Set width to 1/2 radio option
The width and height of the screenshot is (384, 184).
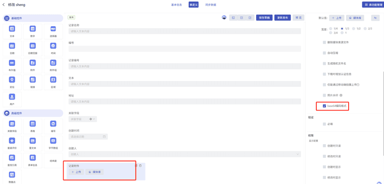[x=353, y=29]
